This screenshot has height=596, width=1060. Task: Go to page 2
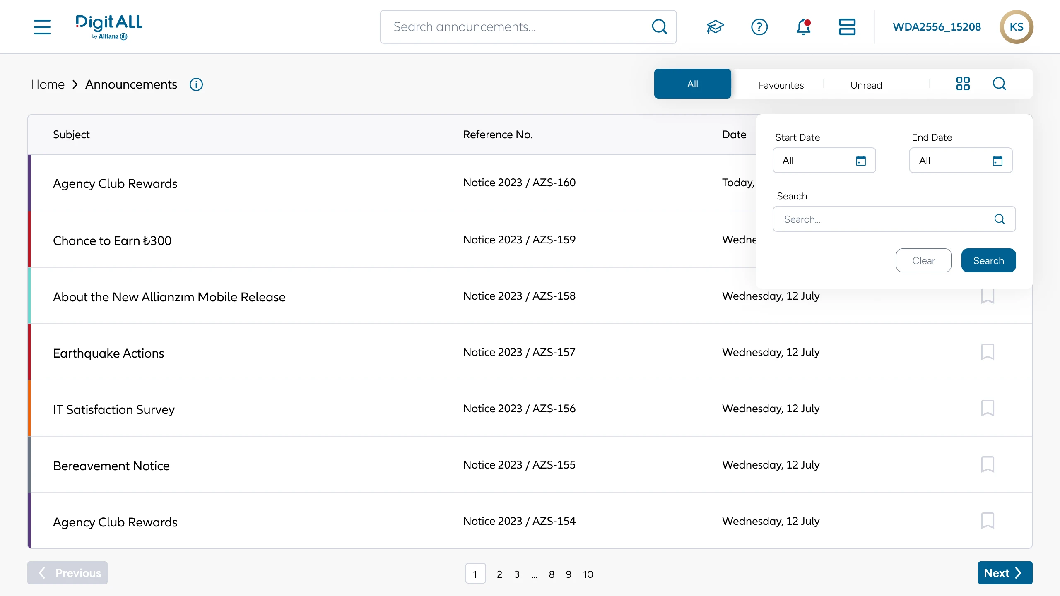499,574
